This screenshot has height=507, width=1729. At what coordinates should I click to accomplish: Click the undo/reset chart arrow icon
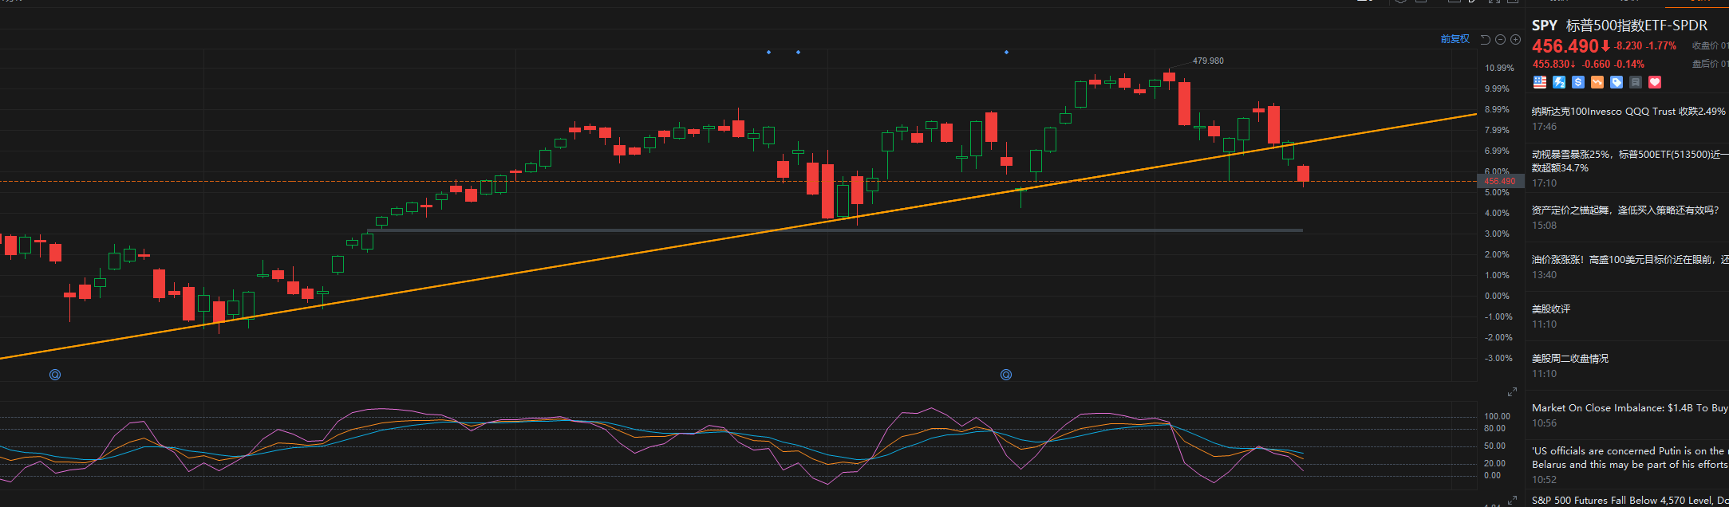pos(1485,39)
